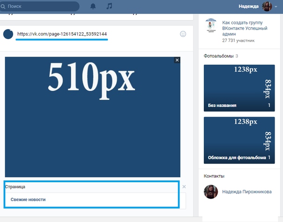Focus the Поиск search field
Screen dimensions: 283x222
40,7
